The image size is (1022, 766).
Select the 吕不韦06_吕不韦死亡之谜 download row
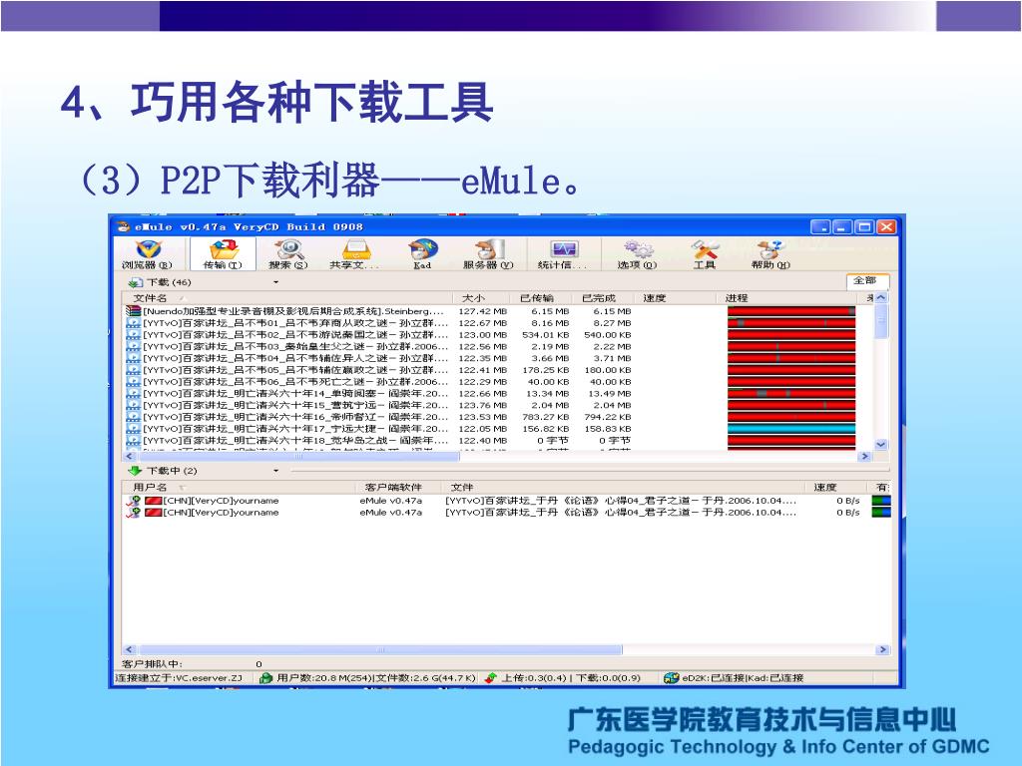tap(490, 382)
